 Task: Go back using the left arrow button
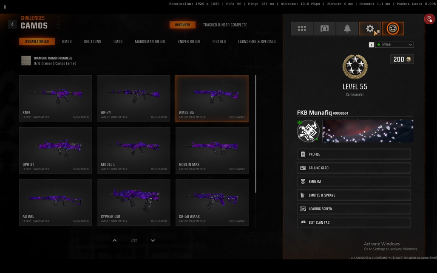pos(12,25)
